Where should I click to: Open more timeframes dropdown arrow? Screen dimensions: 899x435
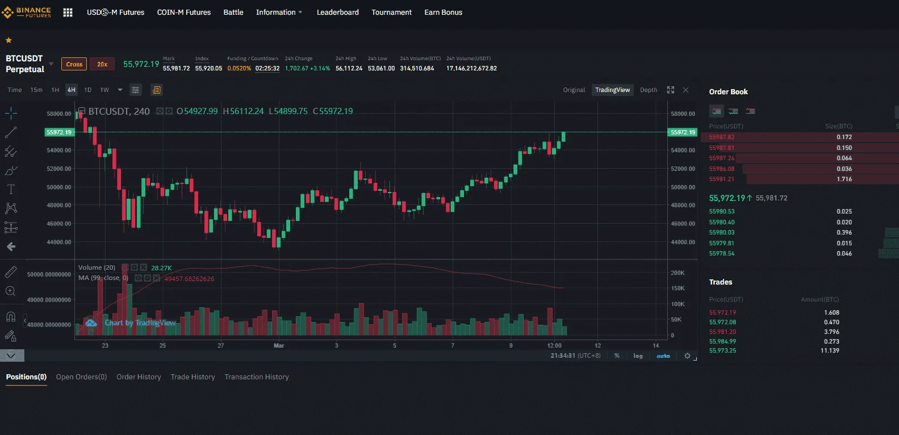[x=120, y=90]
